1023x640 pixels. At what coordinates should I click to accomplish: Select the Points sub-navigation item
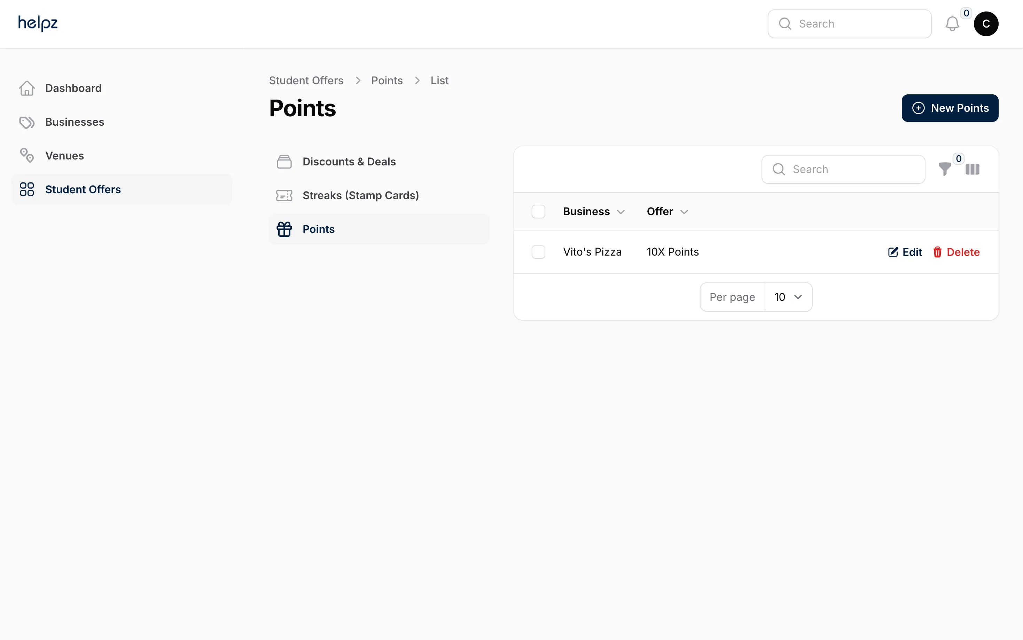tap(379, 229)
